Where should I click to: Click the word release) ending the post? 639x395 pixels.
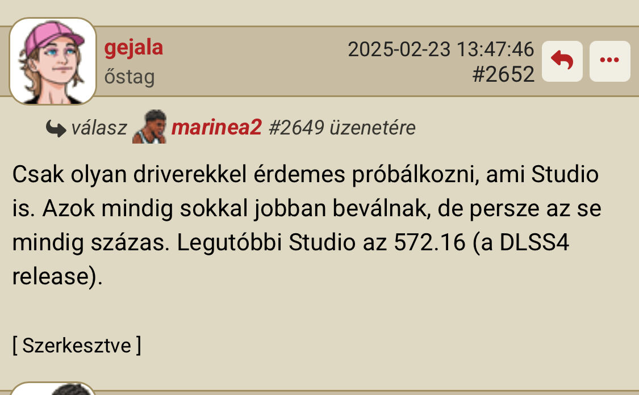coord(57,277)
